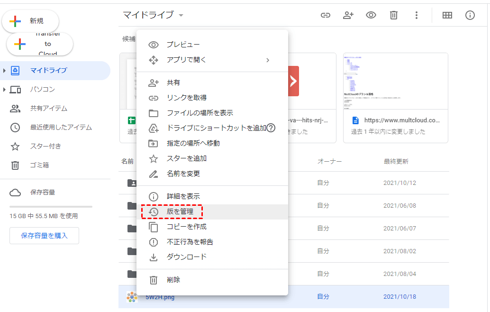This screenshot has height=312, width=490.
Task: Select ドライブにショートカットを追加 menu item
Action: pyautogui.click(x=212, y=128)
